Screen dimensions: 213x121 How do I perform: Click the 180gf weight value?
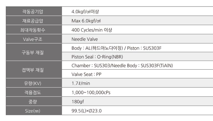(x=78, y=102)
